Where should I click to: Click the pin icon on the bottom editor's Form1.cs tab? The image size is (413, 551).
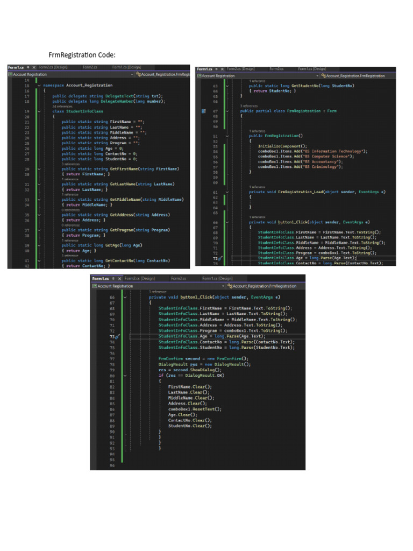pyautogui.click(x=113, y=279)
